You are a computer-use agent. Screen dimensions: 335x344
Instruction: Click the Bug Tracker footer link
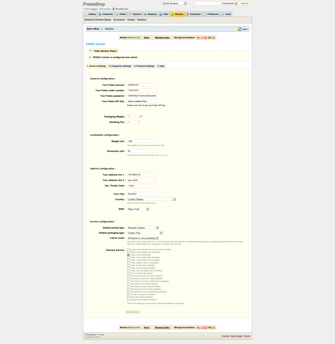click(x=237, y=336)
